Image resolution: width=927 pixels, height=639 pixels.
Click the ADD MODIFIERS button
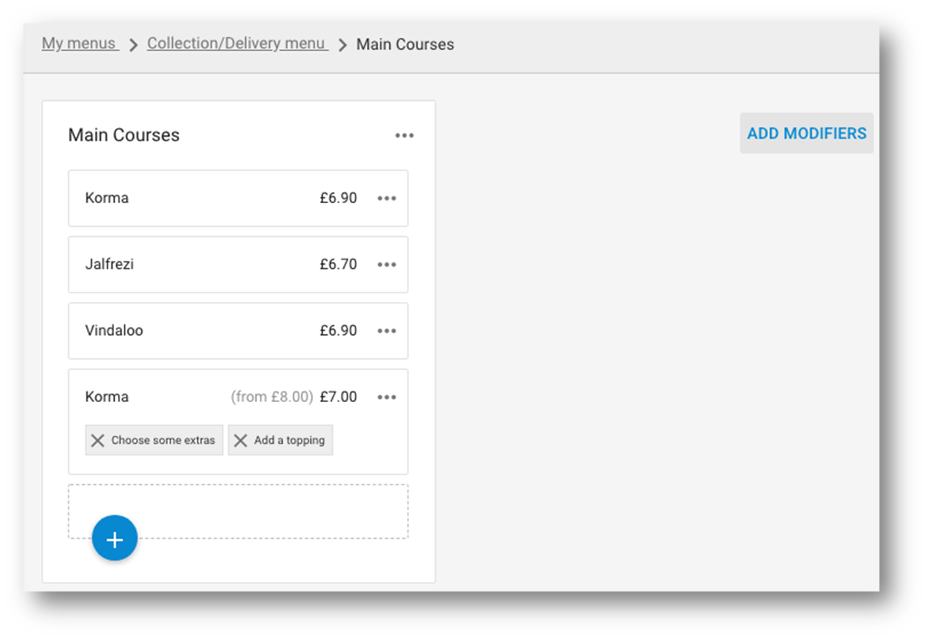[x=806, y=133]
